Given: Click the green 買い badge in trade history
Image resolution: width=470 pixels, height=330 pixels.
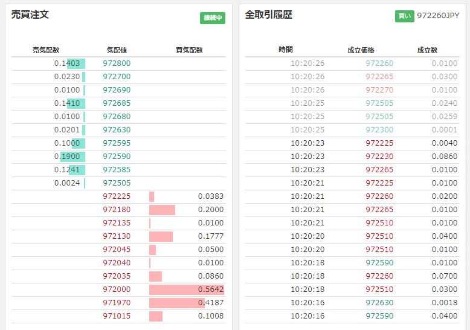Looking at the screenshot, I should point(404,16).
